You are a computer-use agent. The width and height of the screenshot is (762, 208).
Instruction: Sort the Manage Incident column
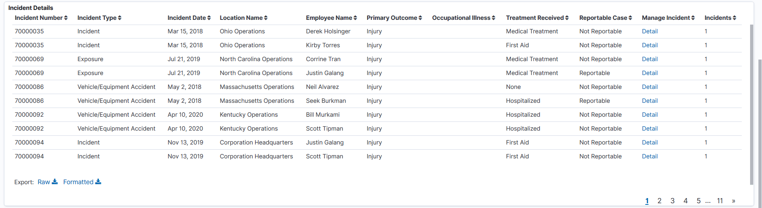pos(693,18)
